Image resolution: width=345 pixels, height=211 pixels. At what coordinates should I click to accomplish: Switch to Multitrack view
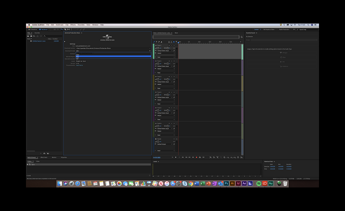[43, 29]
